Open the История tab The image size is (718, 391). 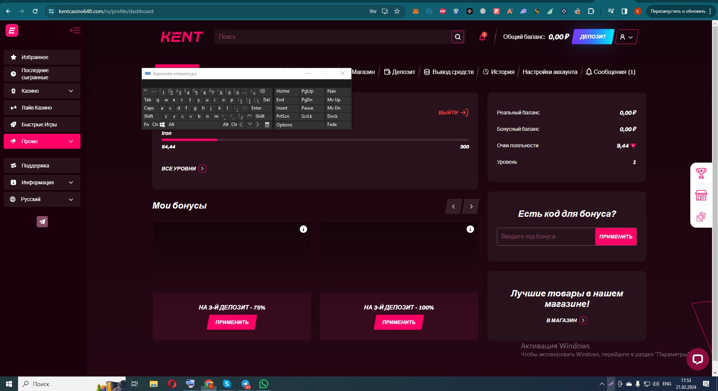(x=499, y=72)
